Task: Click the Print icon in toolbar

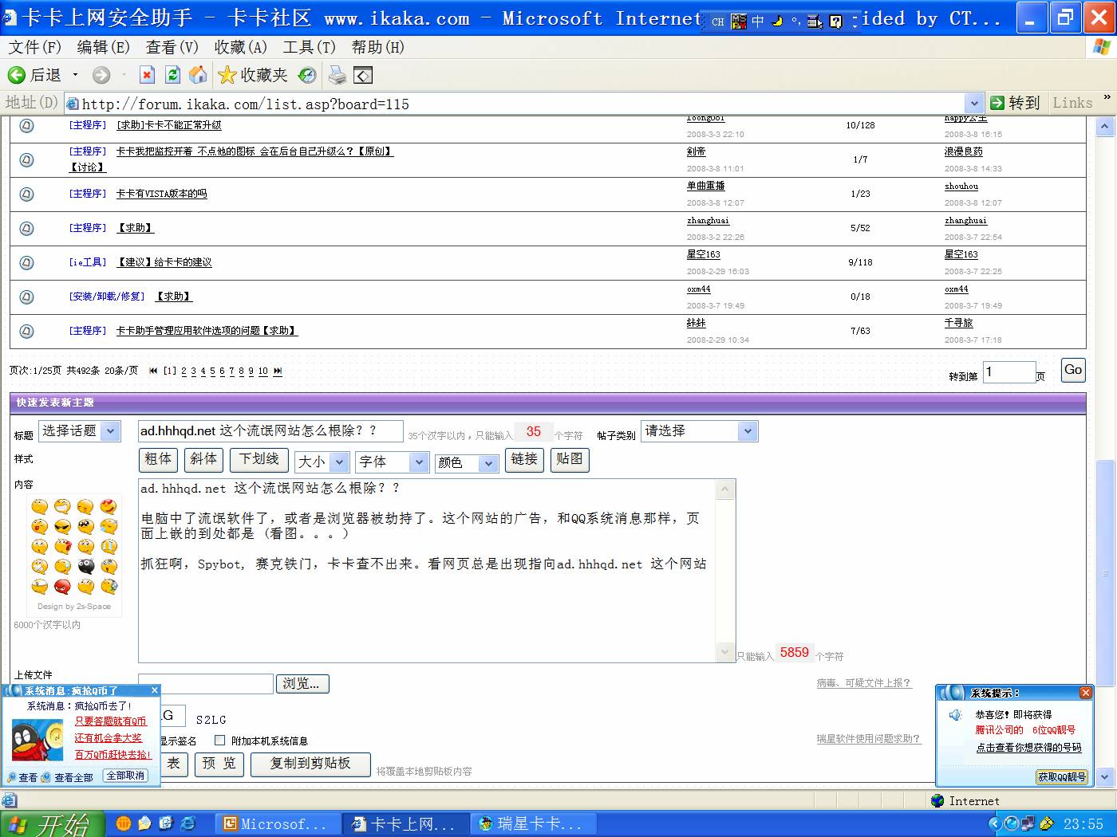Action: pos(337,75)
